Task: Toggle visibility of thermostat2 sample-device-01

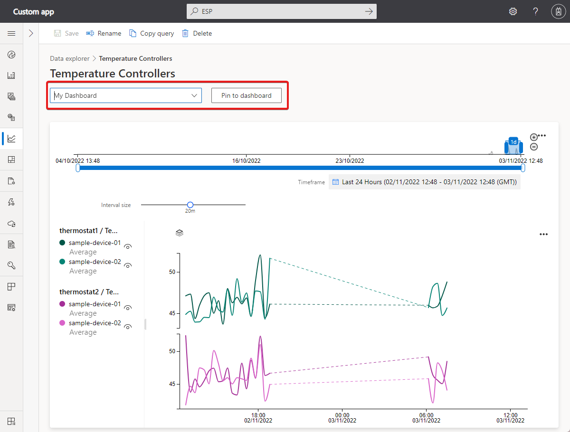Action: coord(127,308)
